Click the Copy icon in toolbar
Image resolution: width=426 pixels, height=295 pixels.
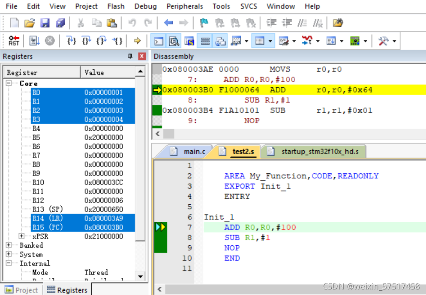tap(96, 23)
